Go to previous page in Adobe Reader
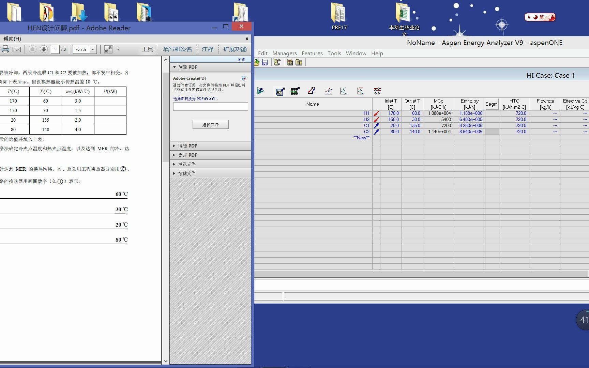589x368 pixels. [x=32, y=49]
